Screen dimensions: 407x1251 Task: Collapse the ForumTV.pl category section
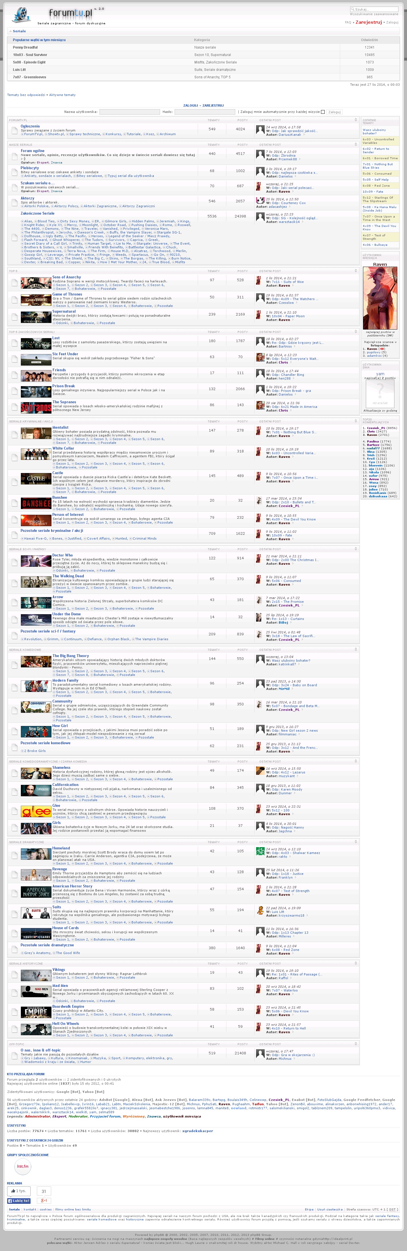356,120
